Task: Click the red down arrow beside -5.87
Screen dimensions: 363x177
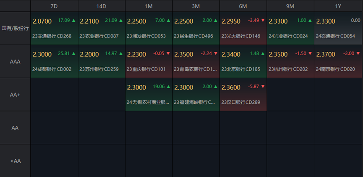Action: click(263, 87)
